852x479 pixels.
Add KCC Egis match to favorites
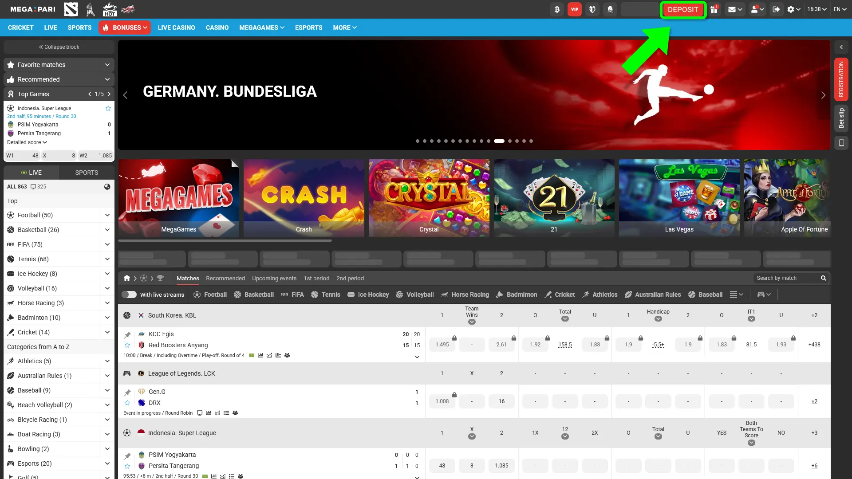coord(127,346)
